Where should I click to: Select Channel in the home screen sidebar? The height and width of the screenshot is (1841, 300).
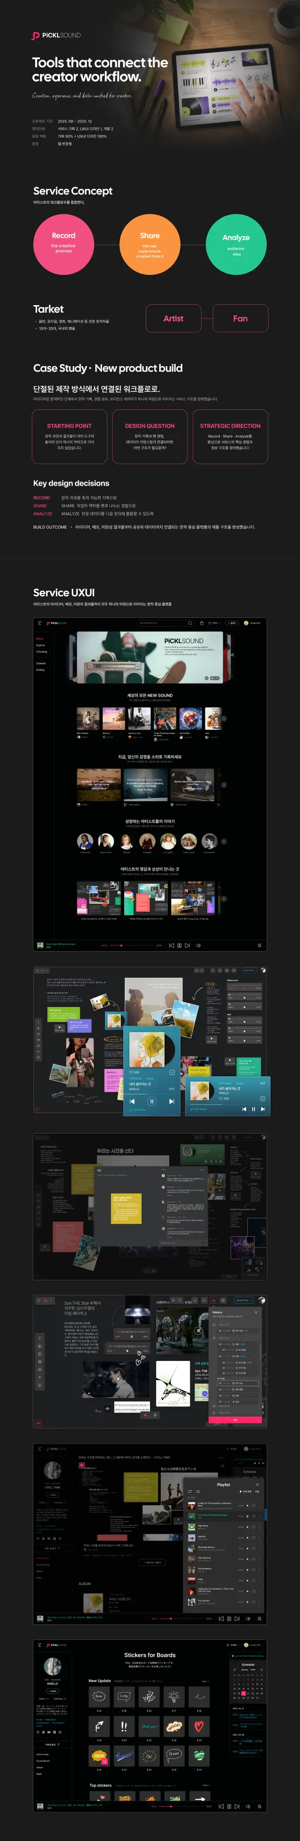[41, 663]
